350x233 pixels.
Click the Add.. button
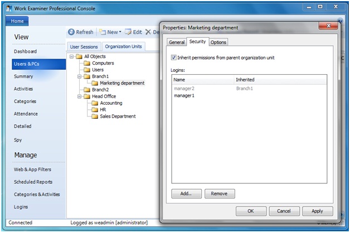point(186,194)
